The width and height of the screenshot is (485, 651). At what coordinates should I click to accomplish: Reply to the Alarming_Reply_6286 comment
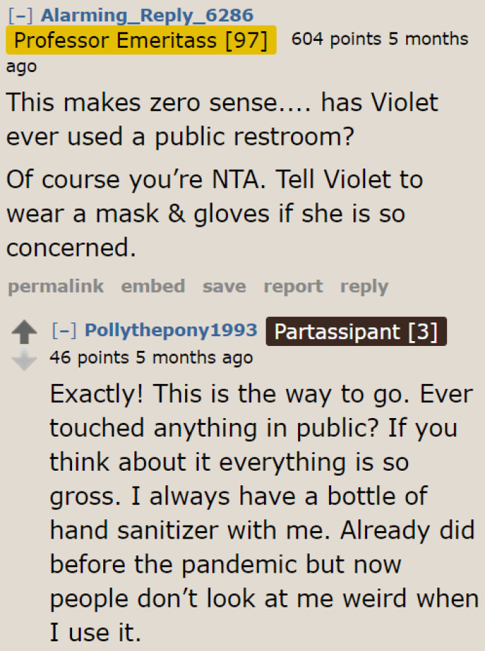click(364, 286)
